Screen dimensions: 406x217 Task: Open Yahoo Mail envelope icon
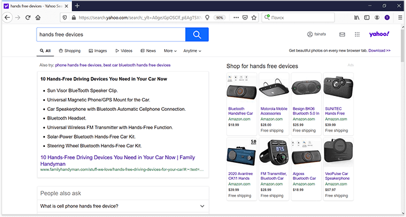(x=342, y=34)
